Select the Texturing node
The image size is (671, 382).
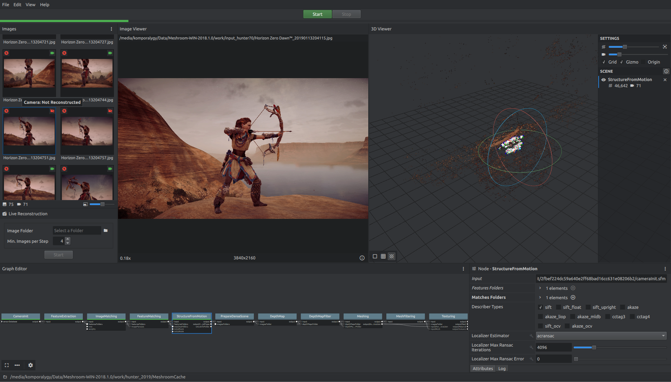448,316
